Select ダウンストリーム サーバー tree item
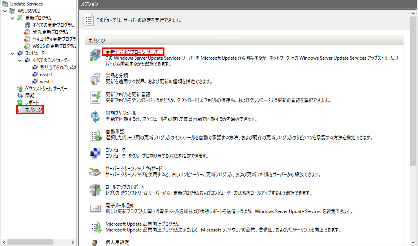 click(x=46, y=88)
